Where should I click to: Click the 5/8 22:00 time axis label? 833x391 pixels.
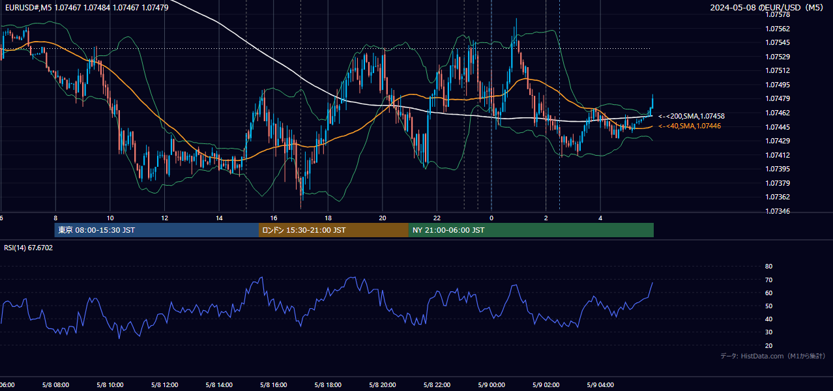437,384
